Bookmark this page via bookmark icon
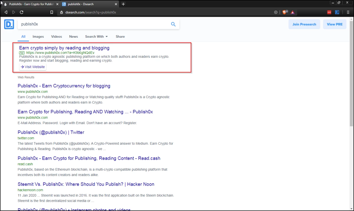This screenshot has width=354, height=211. pyautogui.click(x=52, y=12)
